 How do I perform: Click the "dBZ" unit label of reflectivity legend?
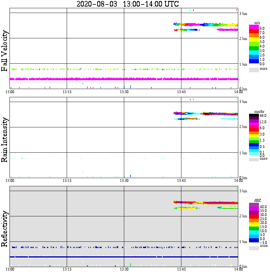coord(258,201)
